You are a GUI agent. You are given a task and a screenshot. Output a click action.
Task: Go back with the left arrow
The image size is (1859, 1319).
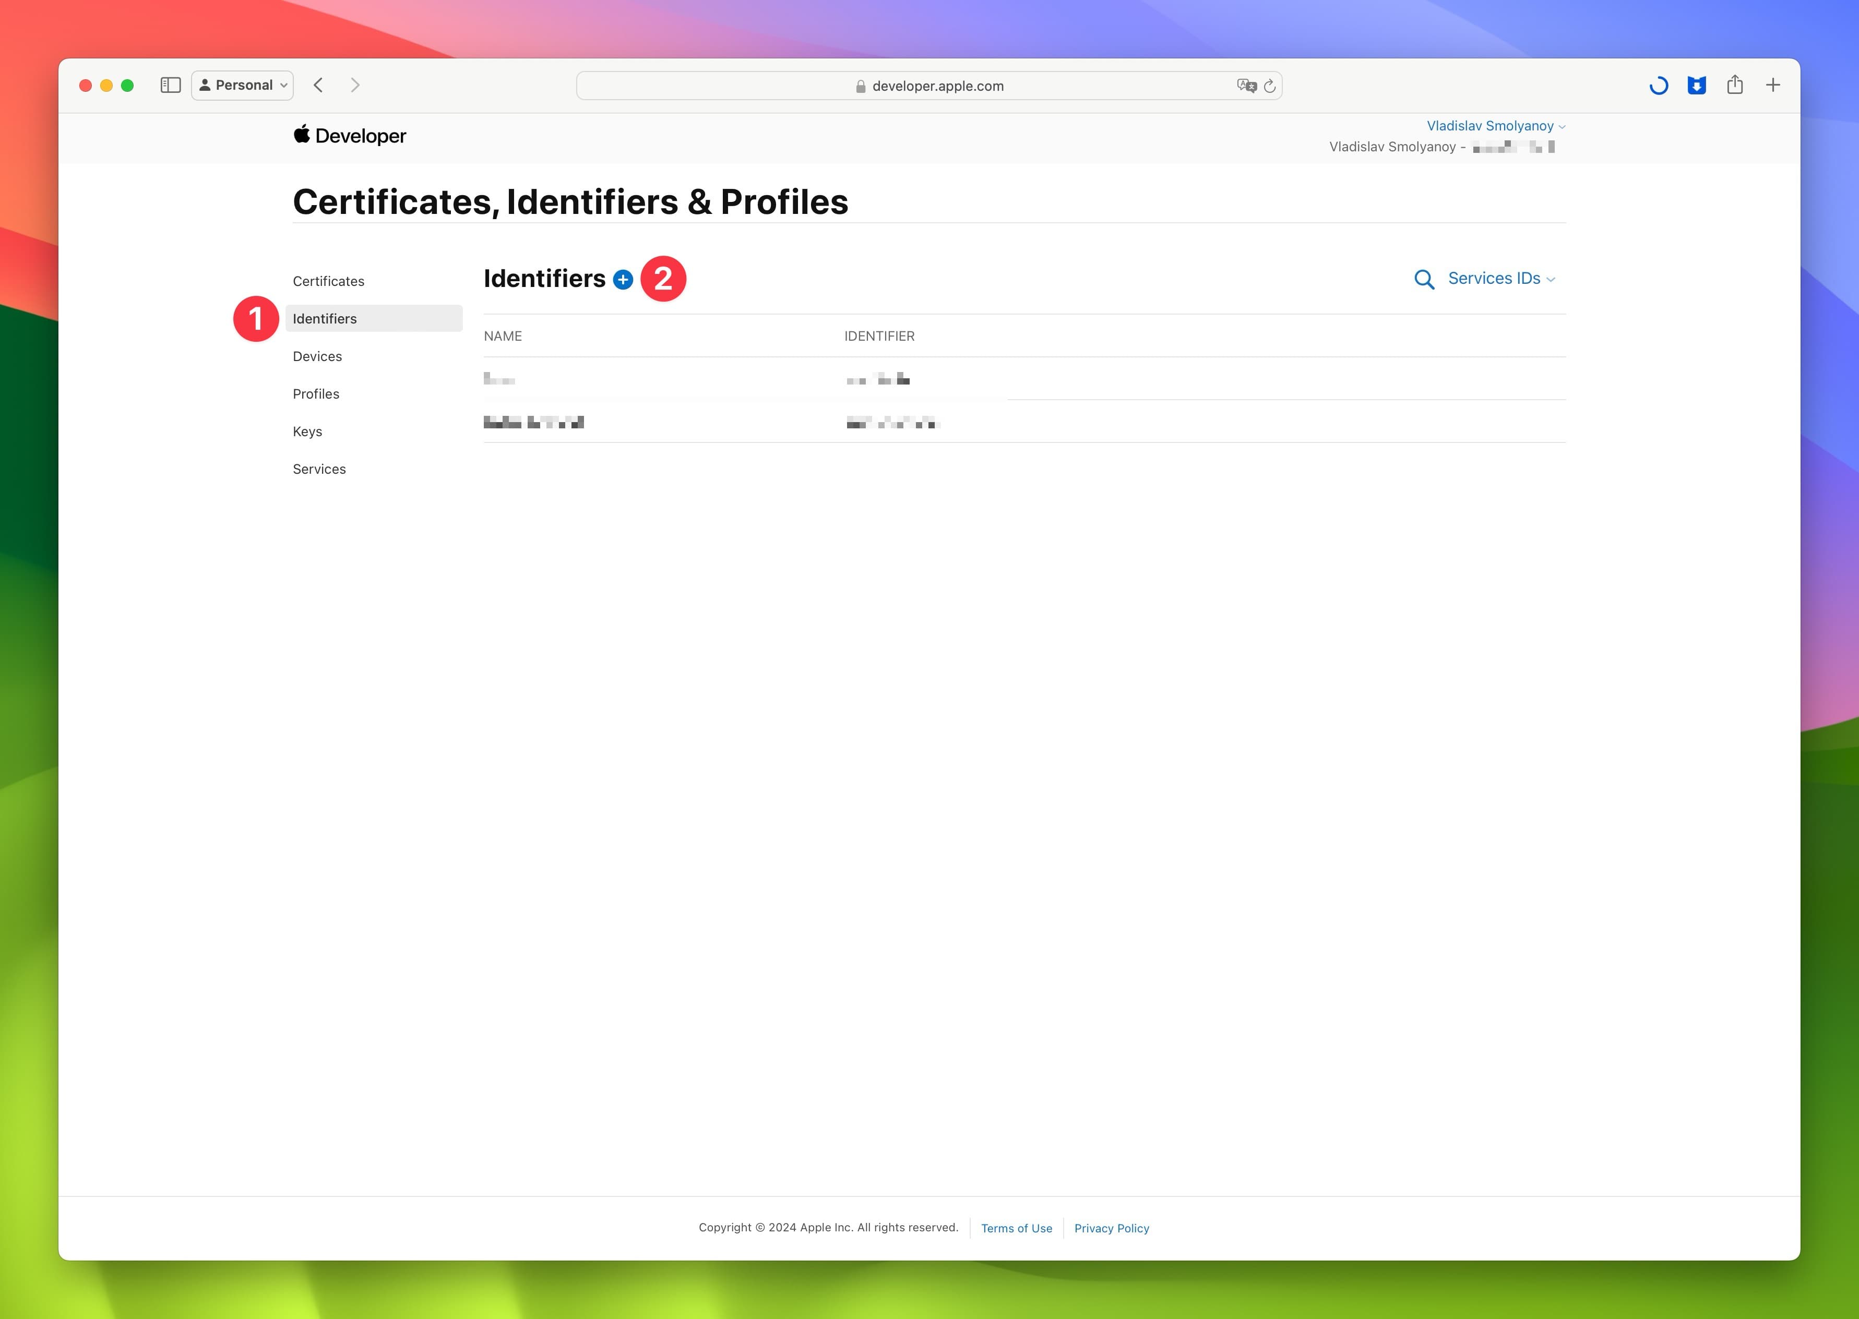click(x=318, y=85)
